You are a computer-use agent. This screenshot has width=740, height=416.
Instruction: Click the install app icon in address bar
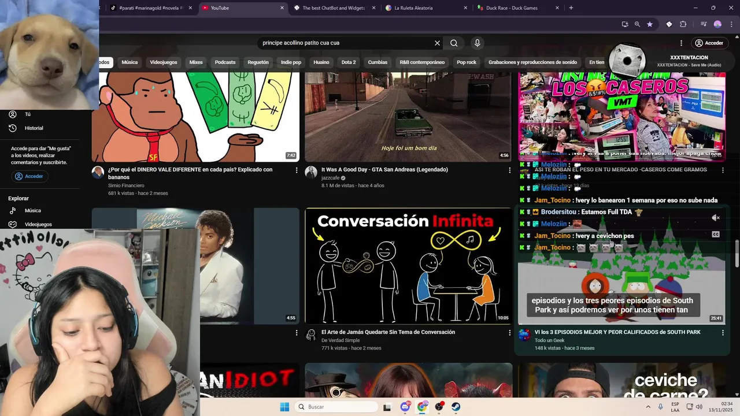pyautogui.click(x=625, y=24)
